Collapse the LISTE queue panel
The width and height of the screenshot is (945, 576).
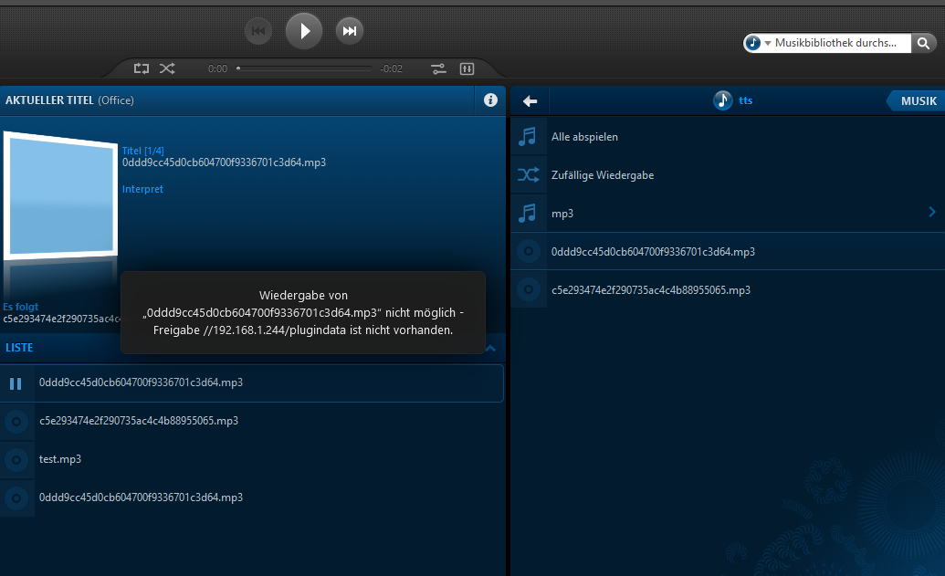[490, 348]
